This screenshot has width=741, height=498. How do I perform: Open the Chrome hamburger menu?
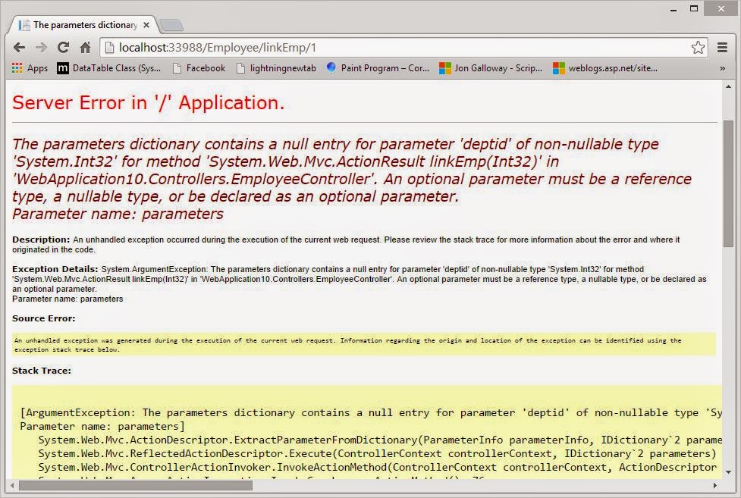[x=722, y=47]
